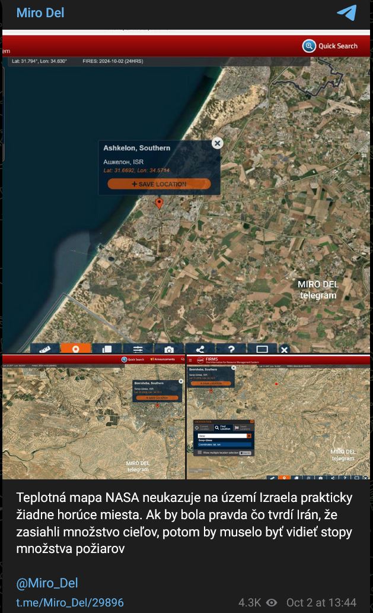Click the Quick Search magnifier icon
The image size is (373, 613).
coord(309,46)
